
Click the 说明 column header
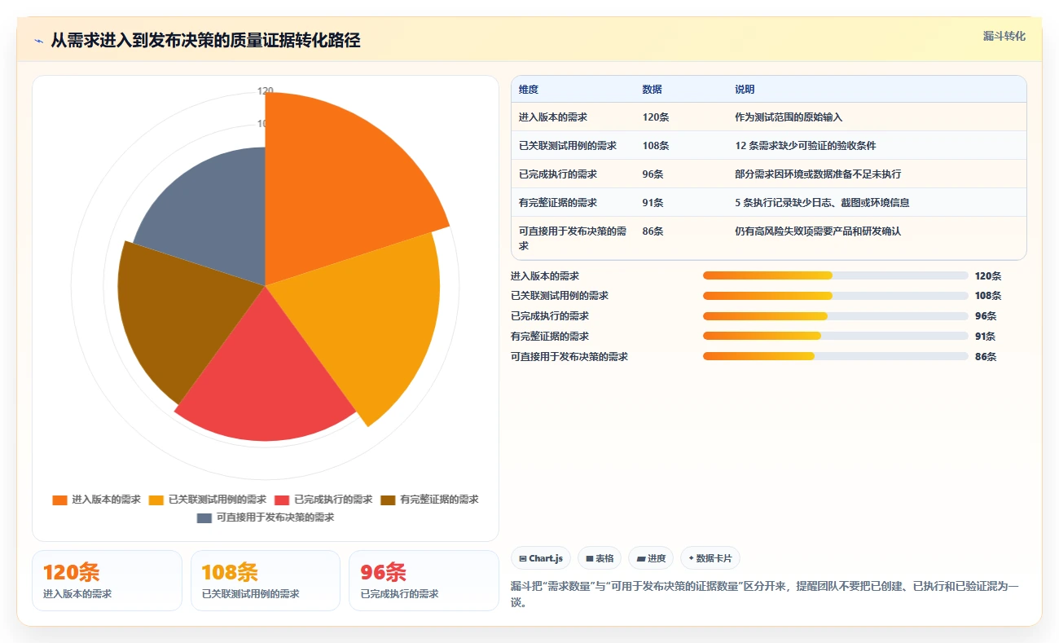[745, 90]
